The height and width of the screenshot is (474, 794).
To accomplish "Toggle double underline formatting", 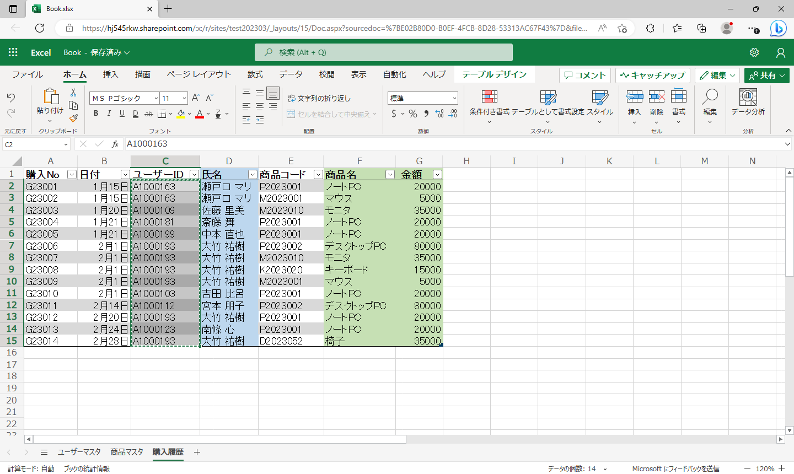I will pyautogui.click(x=136, y=114).
